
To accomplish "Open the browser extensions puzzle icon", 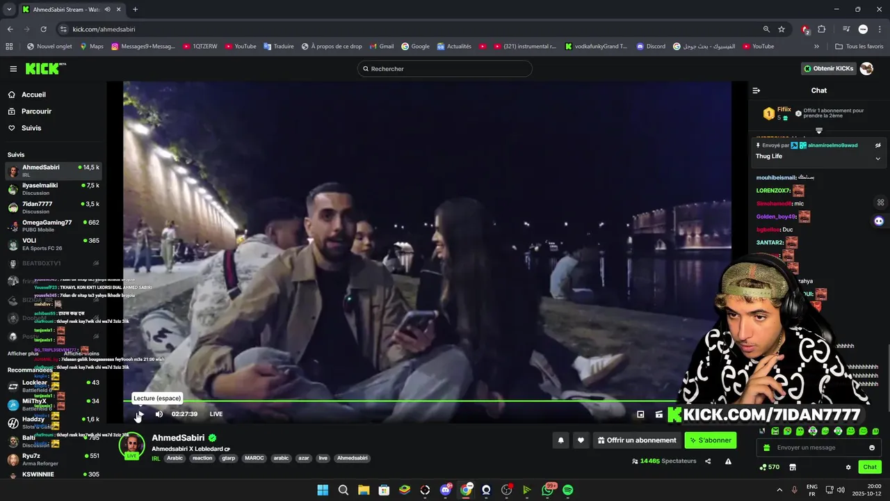I will 822,29.
